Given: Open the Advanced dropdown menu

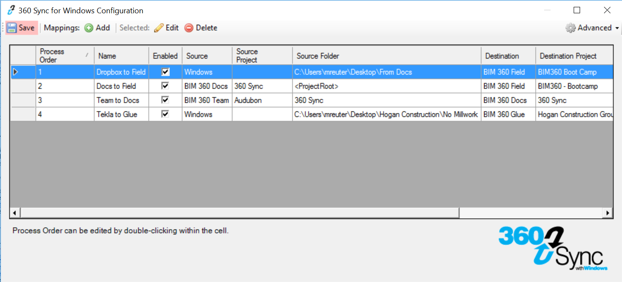Looking at the screenshot, I should [x=592, y=28].
